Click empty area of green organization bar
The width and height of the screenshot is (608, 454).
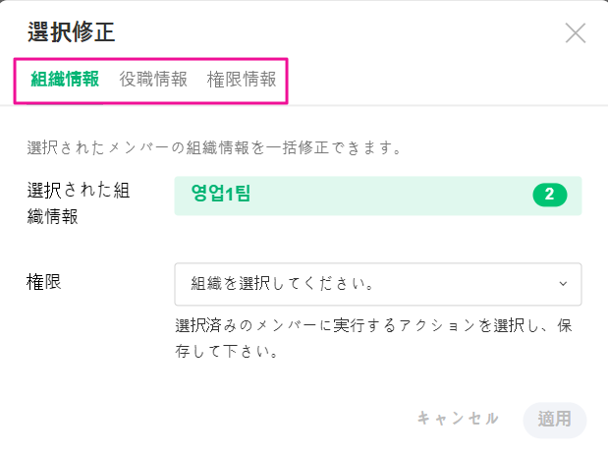point(393,195)
